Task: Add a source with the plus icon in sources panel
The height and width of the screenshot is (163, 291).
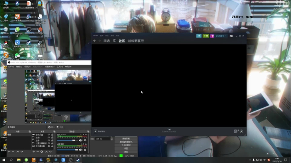Action: [34, 152]
